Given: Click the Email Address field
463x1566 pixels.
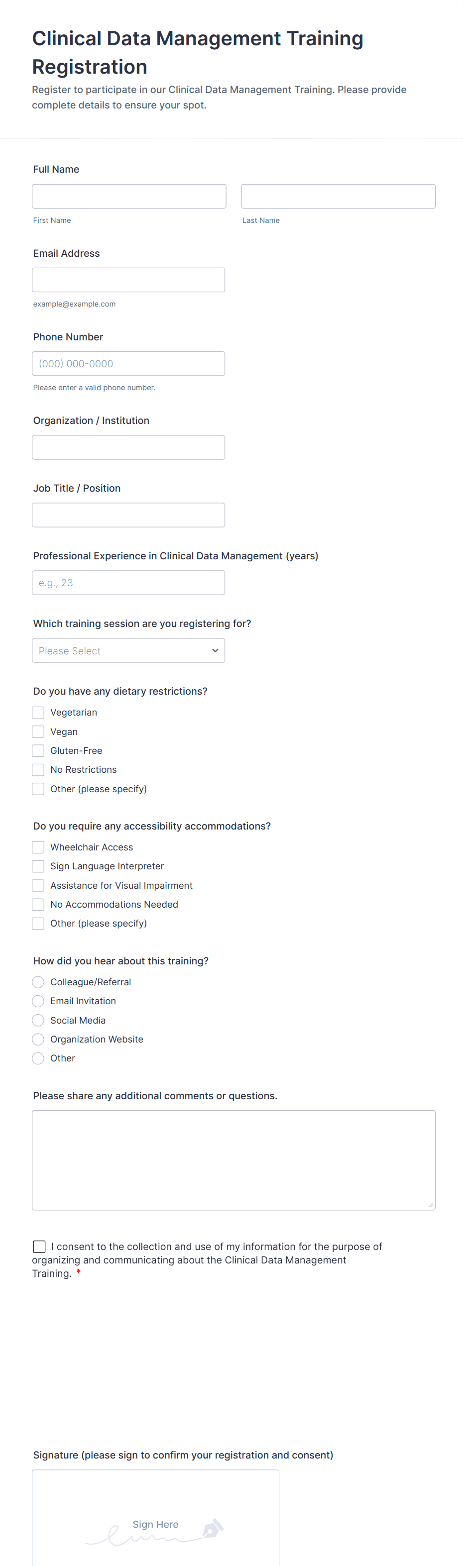Looking at the screenshot, I should pyautogui.click(x=128, y=279).
